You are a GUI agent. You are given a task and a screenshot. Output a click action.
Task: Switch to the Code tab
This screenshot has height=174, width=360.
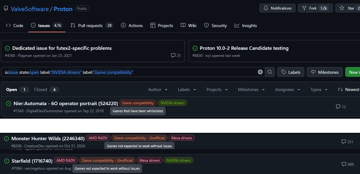(x=14, y=26)
